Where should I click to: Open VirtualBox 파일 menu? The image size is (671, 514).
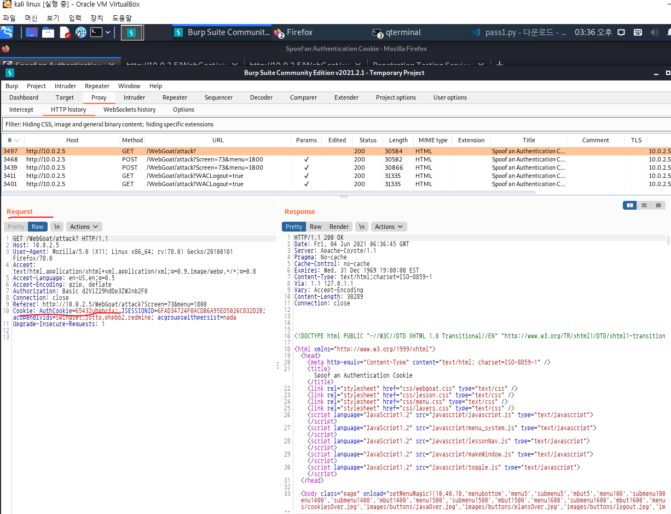(x=9, y=18)
